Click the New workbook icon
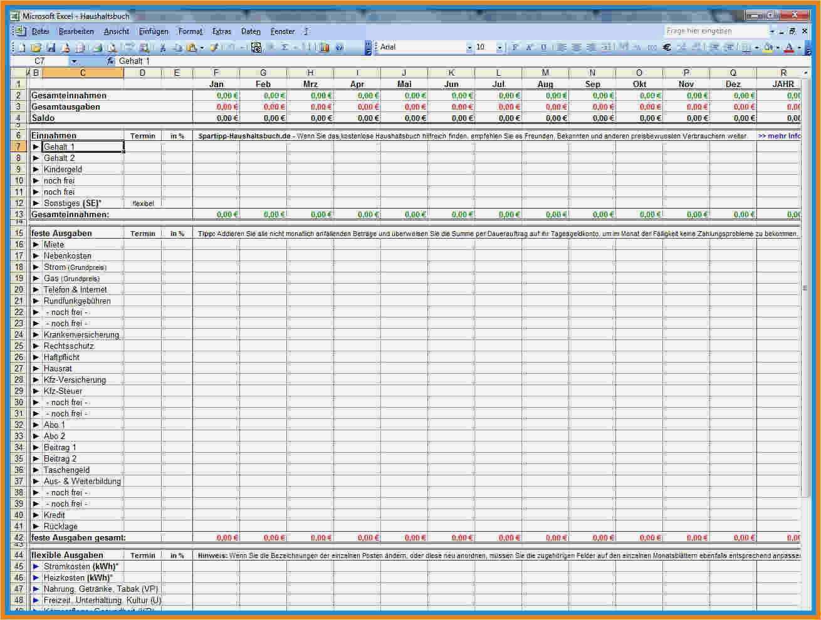 pyautogui.click(x=21, y=47)
